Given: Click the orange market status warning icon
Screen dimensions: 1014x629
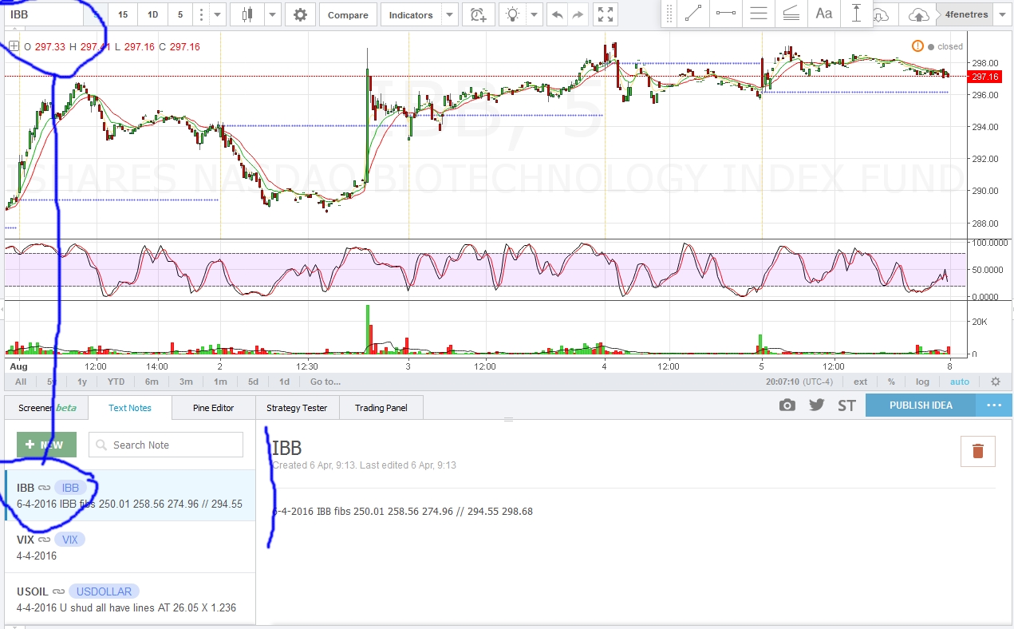Looking at the screenshot, I should (917, 46).
